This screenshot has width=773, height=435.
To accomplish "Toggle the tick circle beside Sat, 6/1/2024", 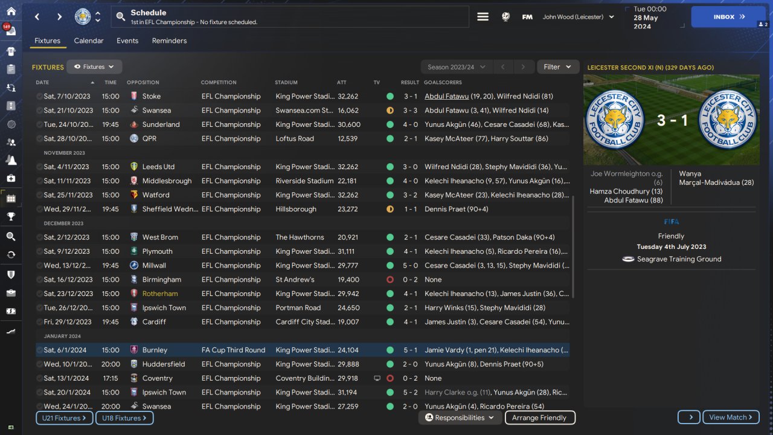I will tap(39, 350).
